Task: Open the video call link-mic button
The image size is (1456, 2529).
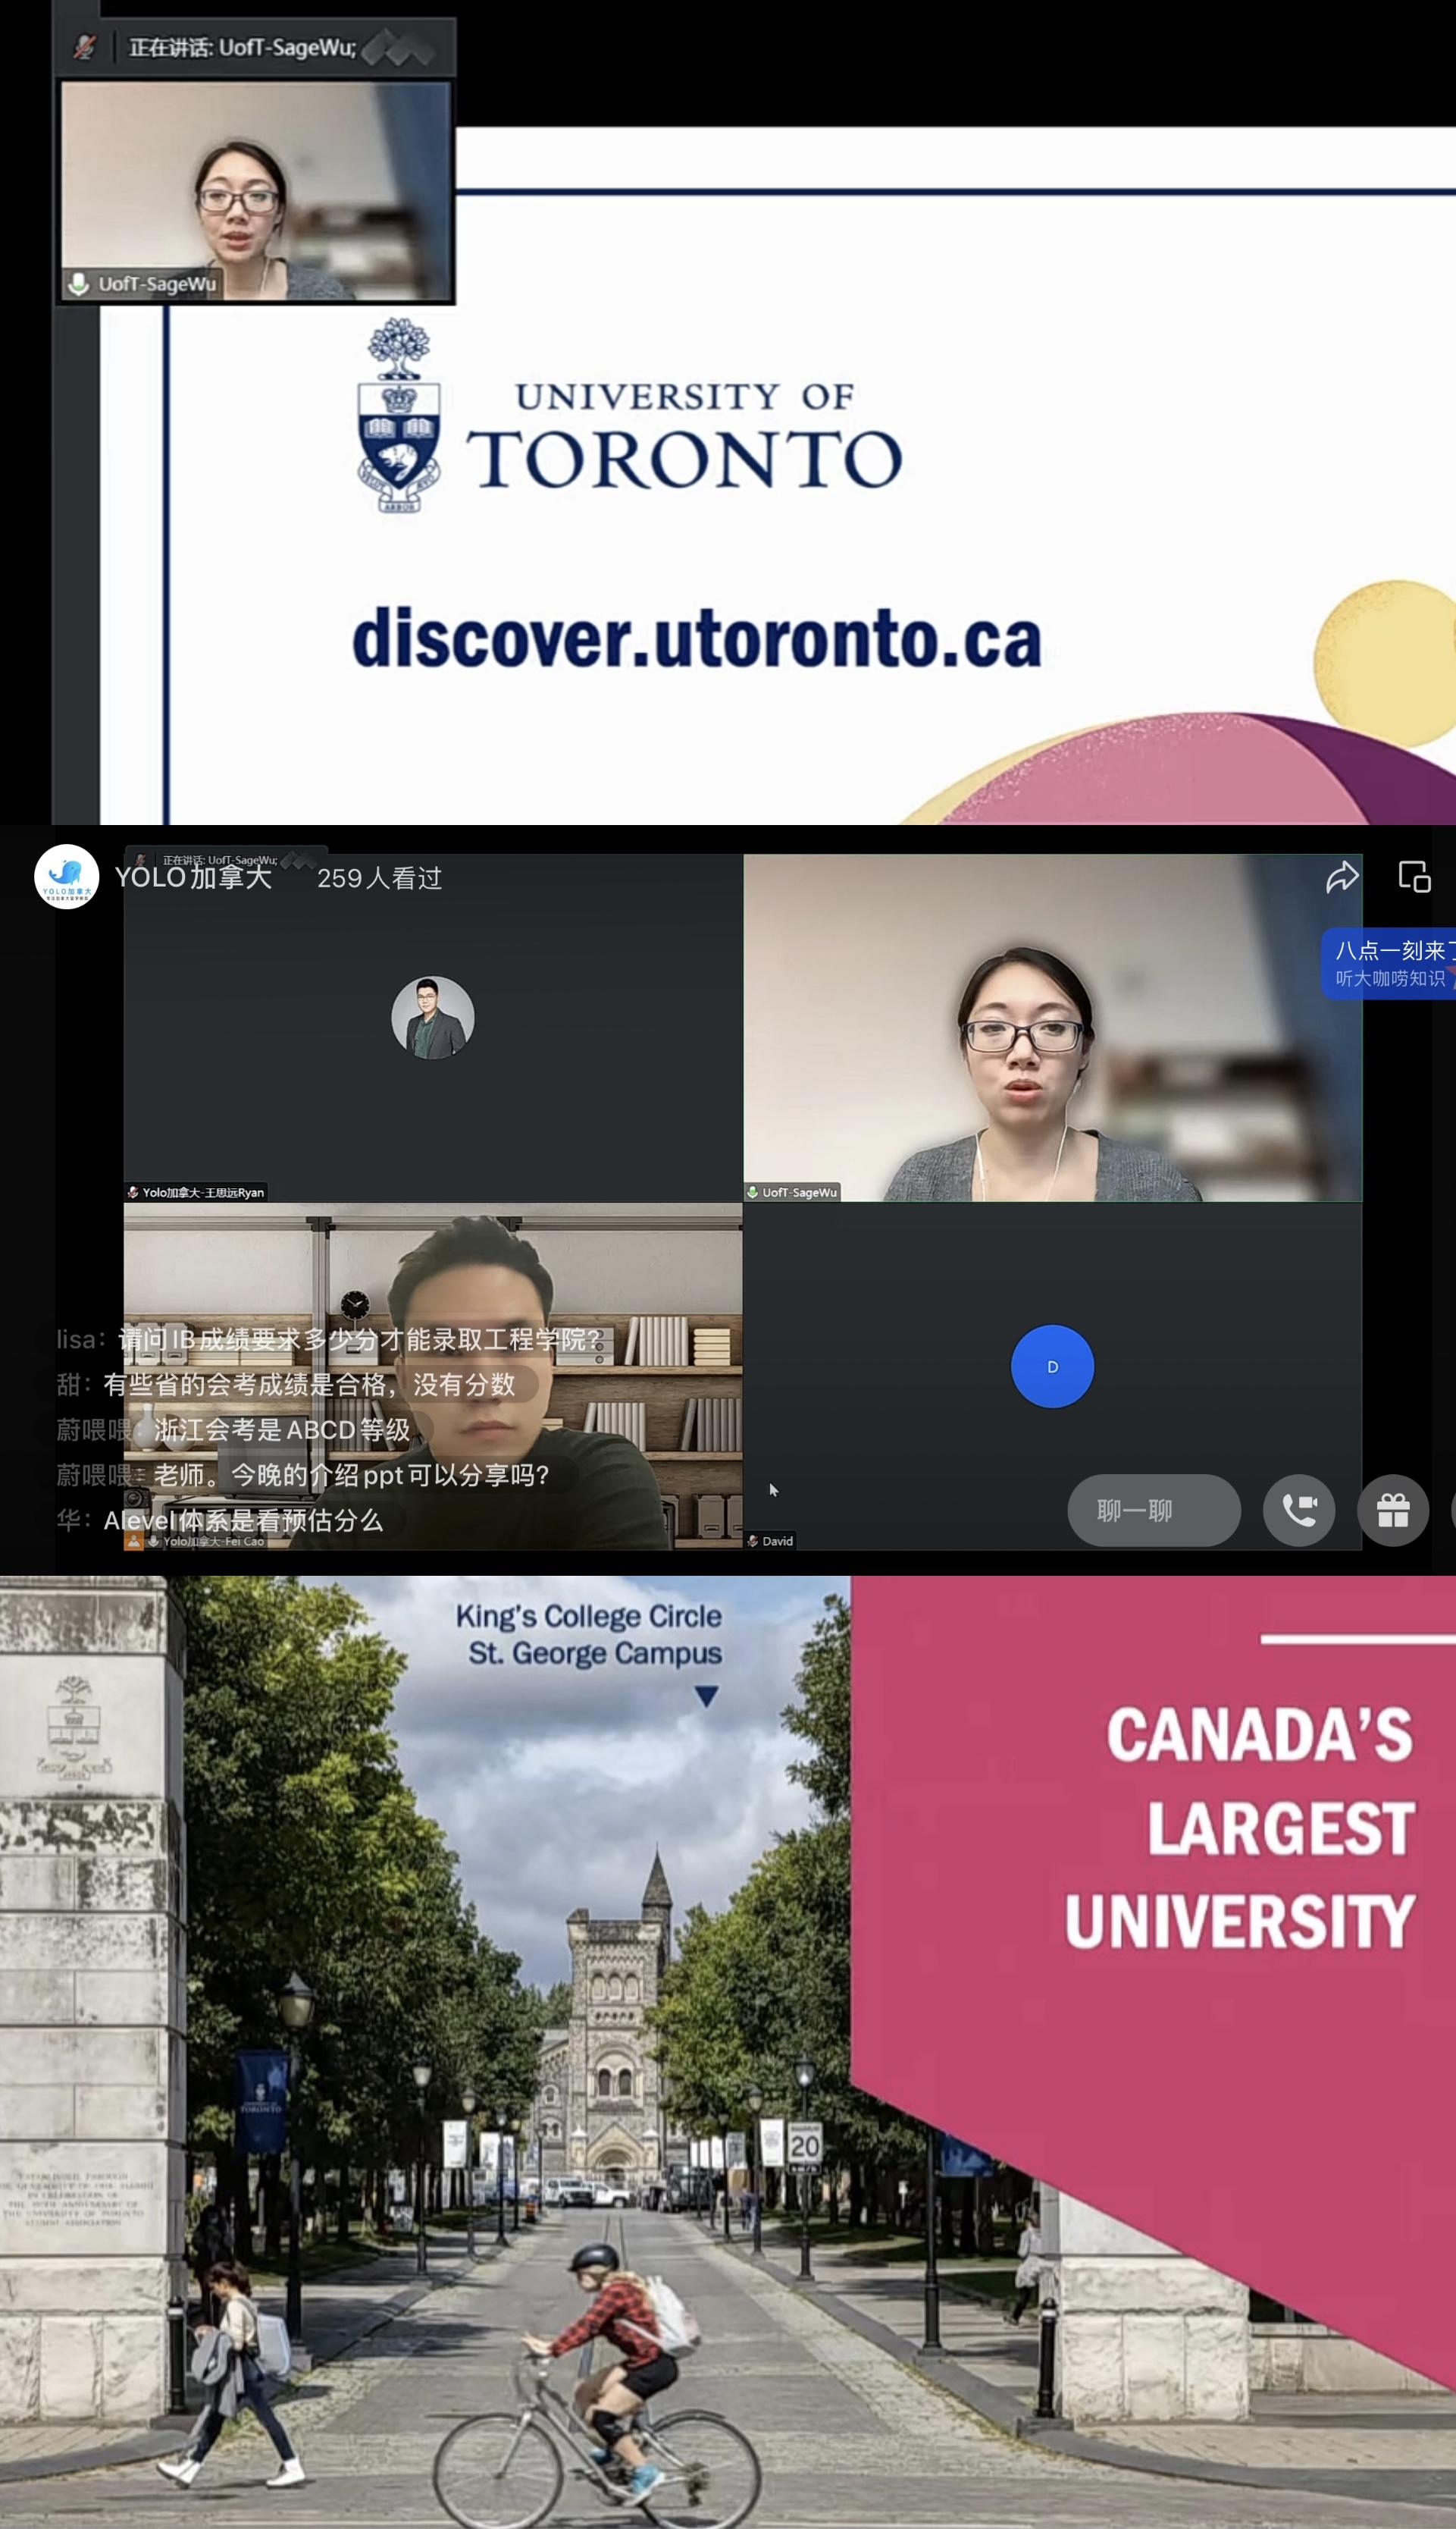Action: pos(1299,1510)
